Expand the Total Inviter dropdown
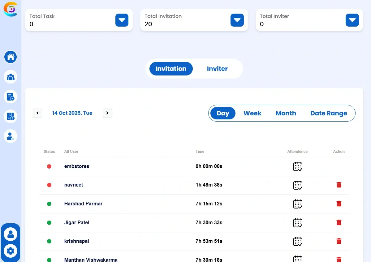 [x=352, y=20]
